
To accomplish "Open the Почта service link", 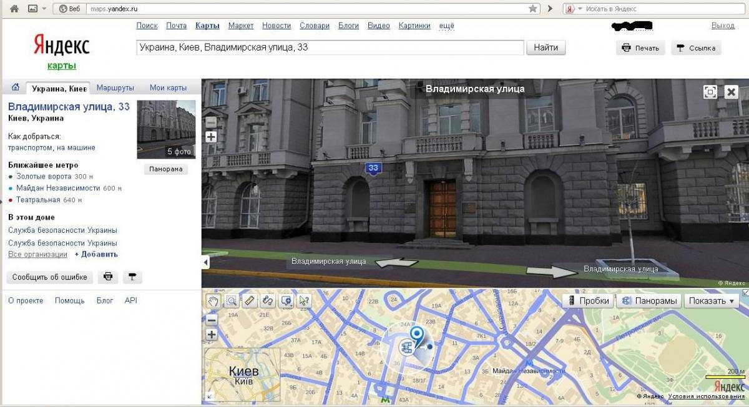I will point(177,26).
